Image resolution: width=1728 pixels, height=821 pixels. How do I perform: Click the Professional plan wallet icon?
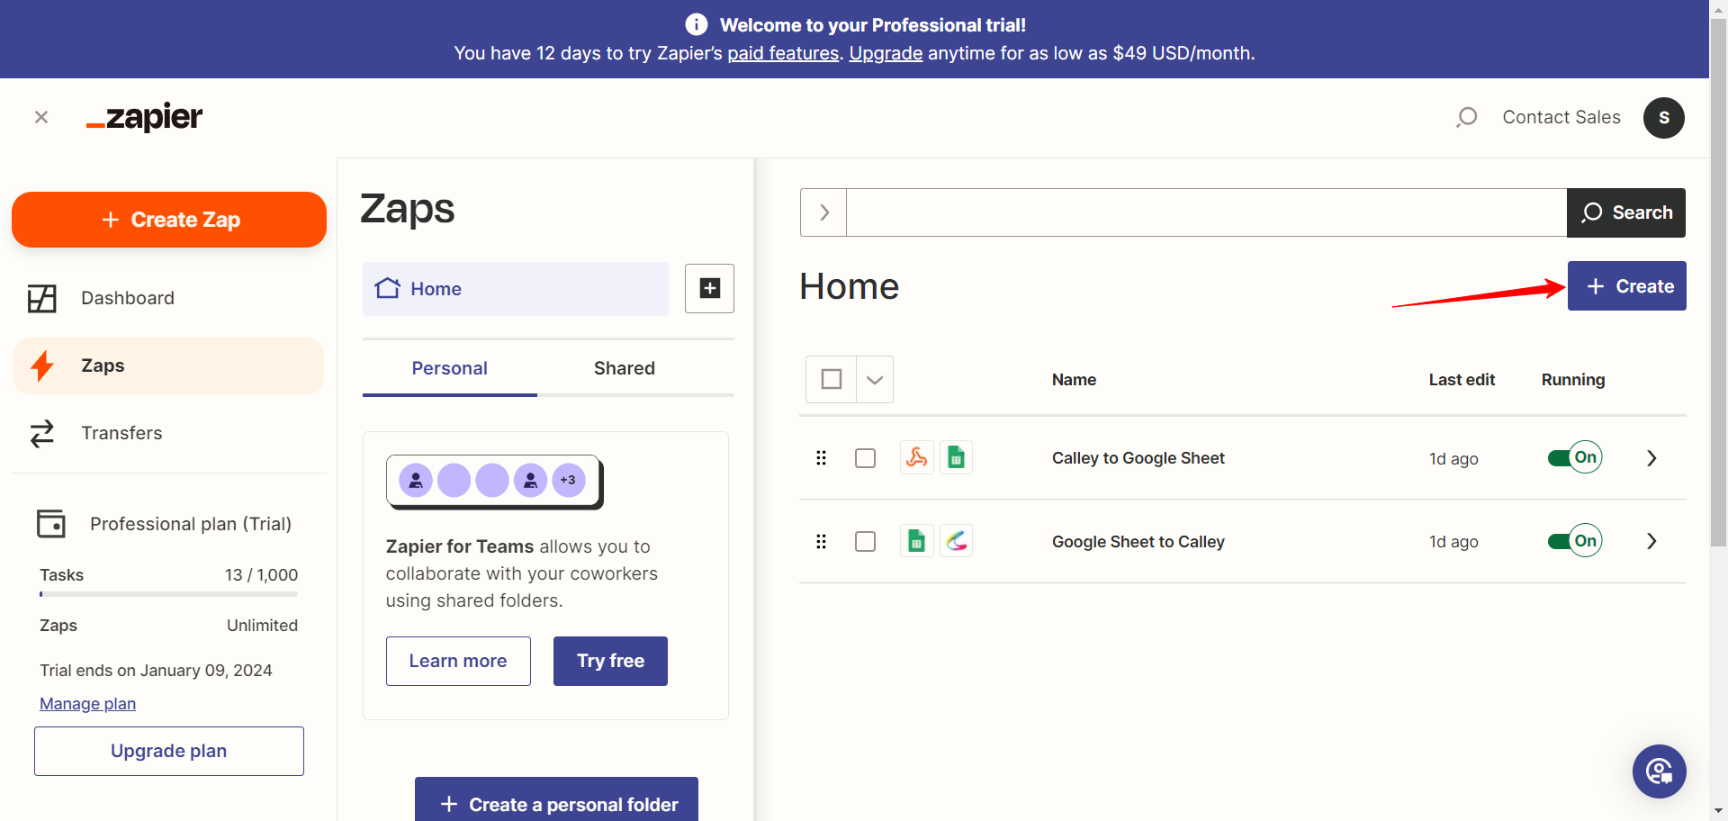pos(51,524)
